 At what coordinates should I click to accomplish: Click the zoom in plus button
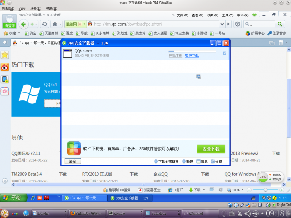pyautogui.click(x=282, y=190)
